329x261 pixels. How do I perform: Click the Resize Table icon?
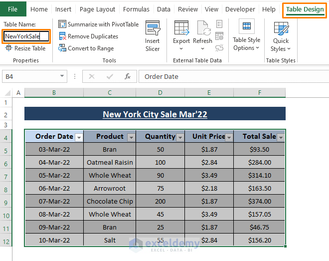[x=8, y=48]
